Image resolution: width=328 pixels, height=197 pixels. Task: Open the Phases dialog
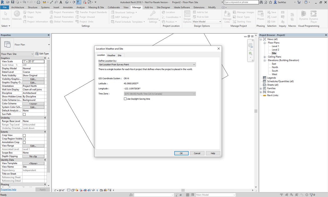pos(260,16)
